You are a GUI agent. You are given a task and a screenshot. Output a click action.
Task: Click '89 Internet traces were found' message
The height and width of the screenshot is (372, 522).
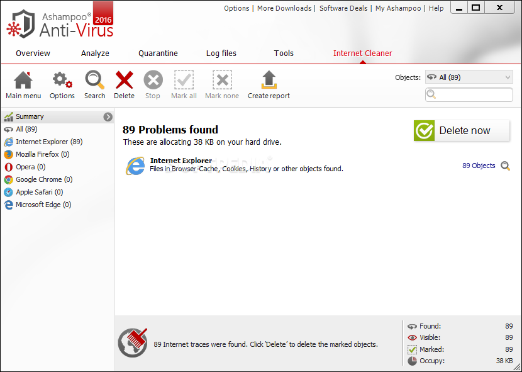point(265,344)
